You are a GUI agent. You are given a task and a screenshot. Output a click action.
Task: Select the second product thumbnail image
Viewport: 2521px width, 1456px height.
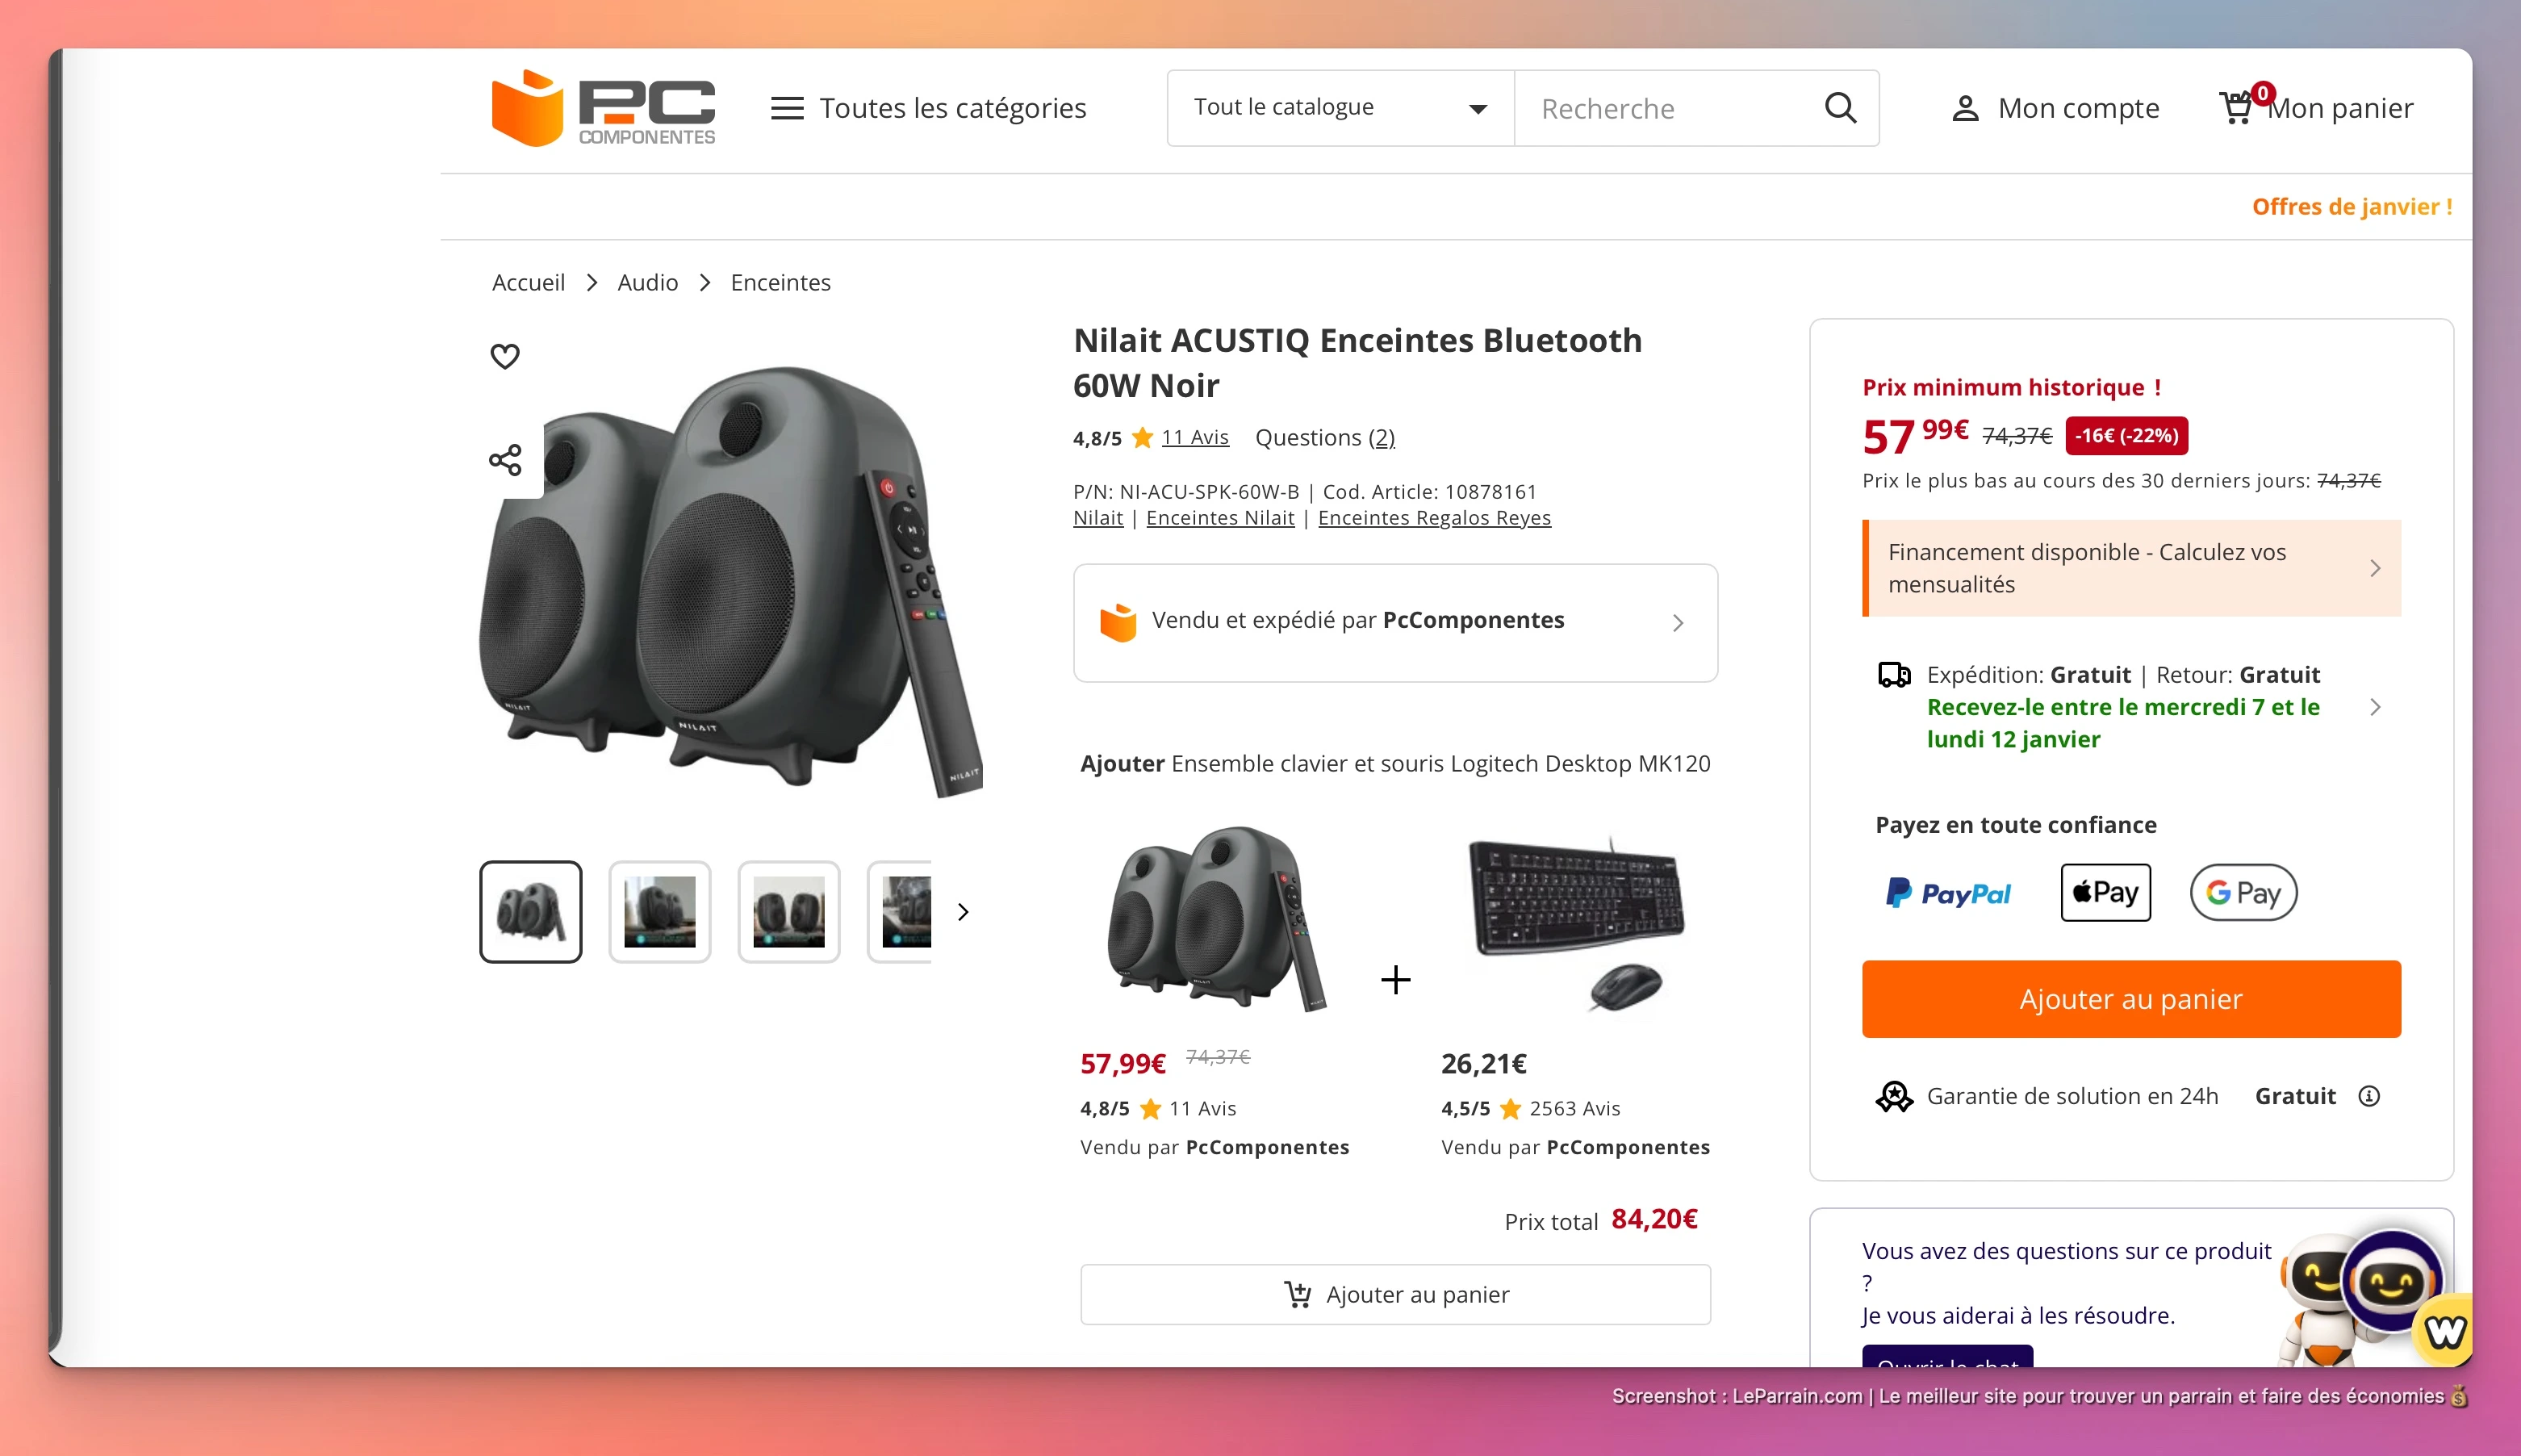click(660, 912)
